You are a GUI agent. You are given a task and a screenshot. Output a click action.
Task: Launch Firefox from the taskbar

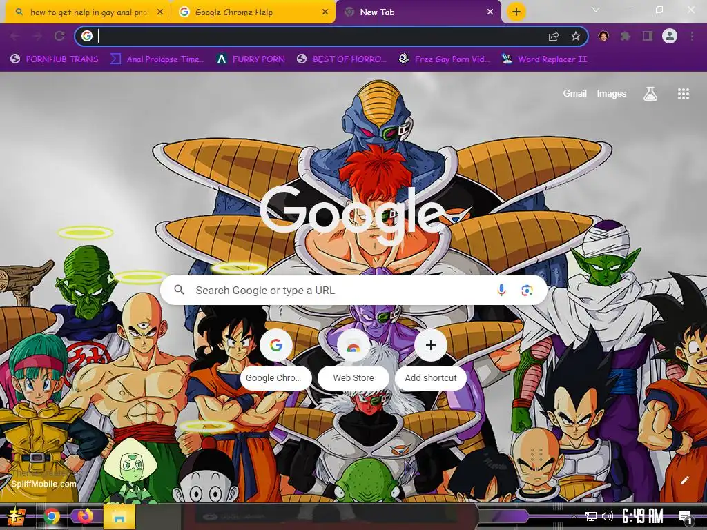[85, 516]
